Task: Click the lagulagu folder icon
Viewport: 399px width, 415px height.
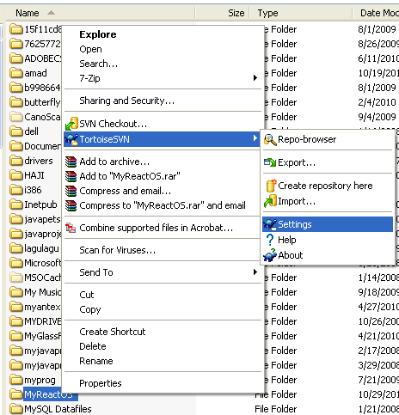Action: (x=15, y=248)
